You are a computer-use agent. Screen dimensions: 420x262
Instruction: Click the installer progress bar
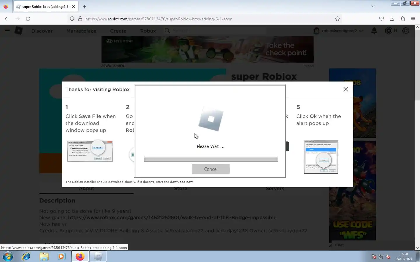click(x=211, y=159)
